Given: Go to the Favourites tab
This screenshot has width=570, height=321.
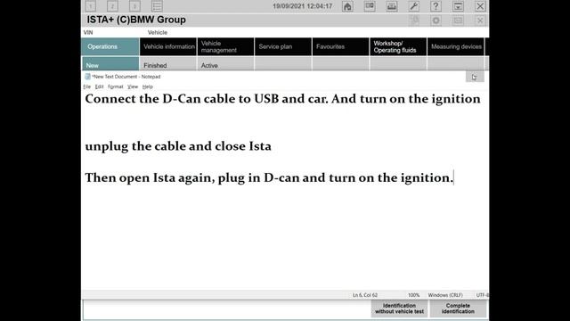Looking at the screenshot, I should pyautogui.click(x=340, y=46).
